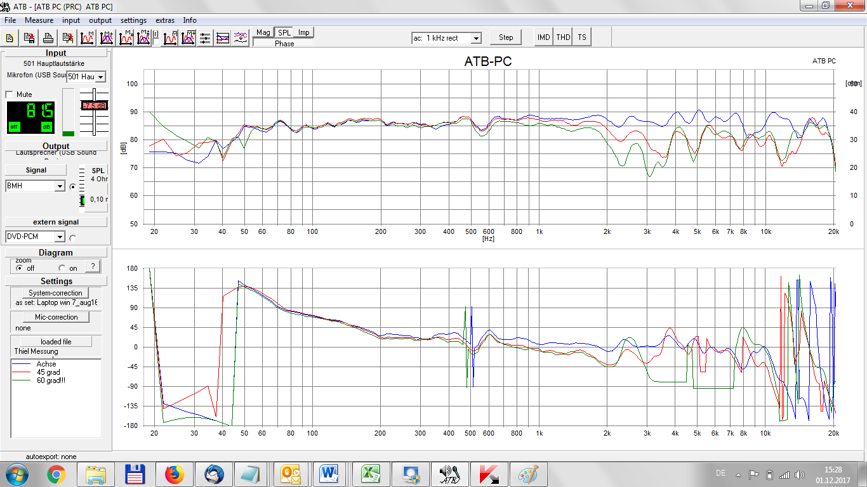Expand the DVD-PCM extern signal dropdown
This screenshot has width=867, height=487.
(x=60, y=237)
